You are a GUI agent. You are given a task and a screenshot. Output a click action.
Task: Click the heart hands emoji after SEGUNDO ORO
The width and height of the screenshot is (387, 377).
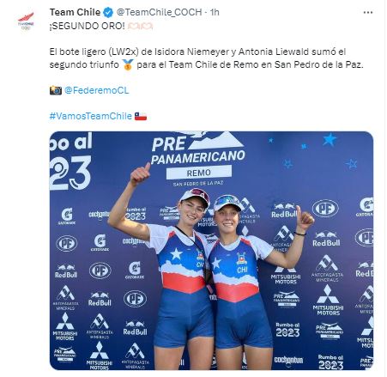click(140, 27)
